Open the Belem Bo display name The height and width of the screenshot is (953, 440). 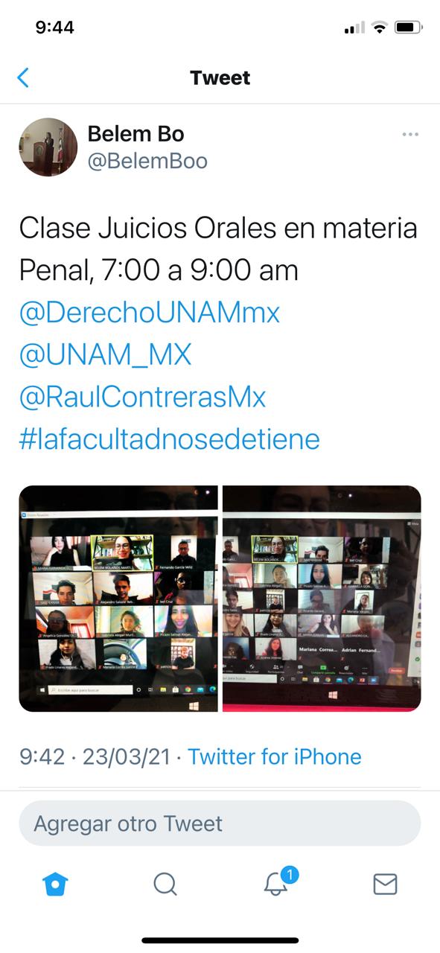(135, 134)
